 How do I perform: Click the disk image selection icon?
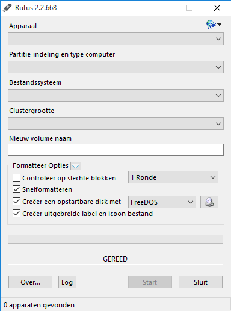[209, 202]
